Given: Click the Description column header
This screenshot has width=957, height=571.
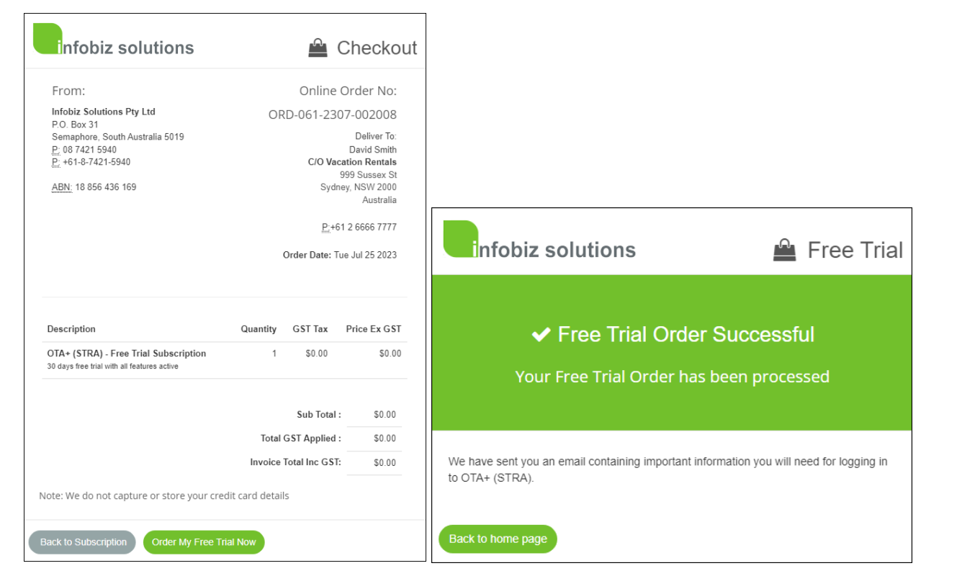Looking at the screenshot, I should 71,329.
